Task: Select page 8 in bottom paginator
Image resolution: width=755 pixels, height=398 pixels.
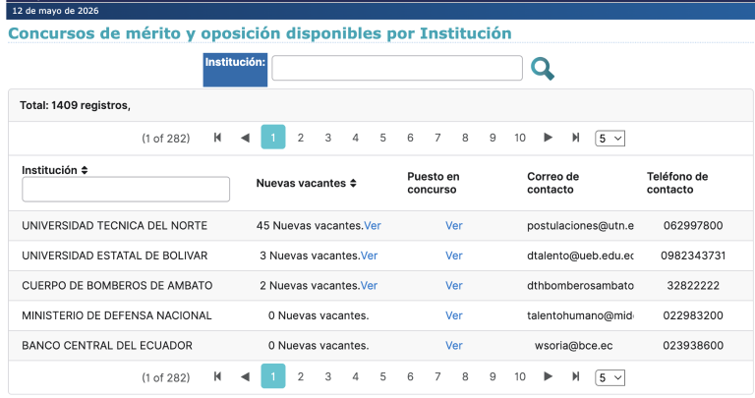Action: coord(465,376)
